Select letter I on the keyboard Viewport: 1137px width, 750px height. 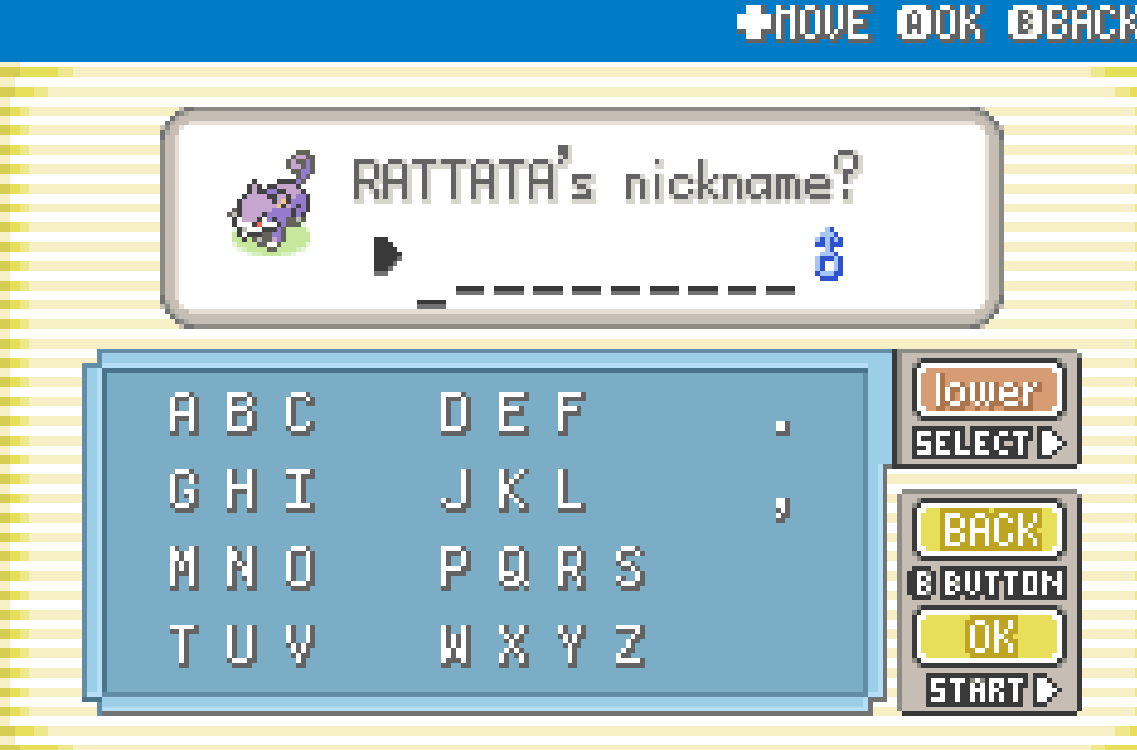pos(301,490)
